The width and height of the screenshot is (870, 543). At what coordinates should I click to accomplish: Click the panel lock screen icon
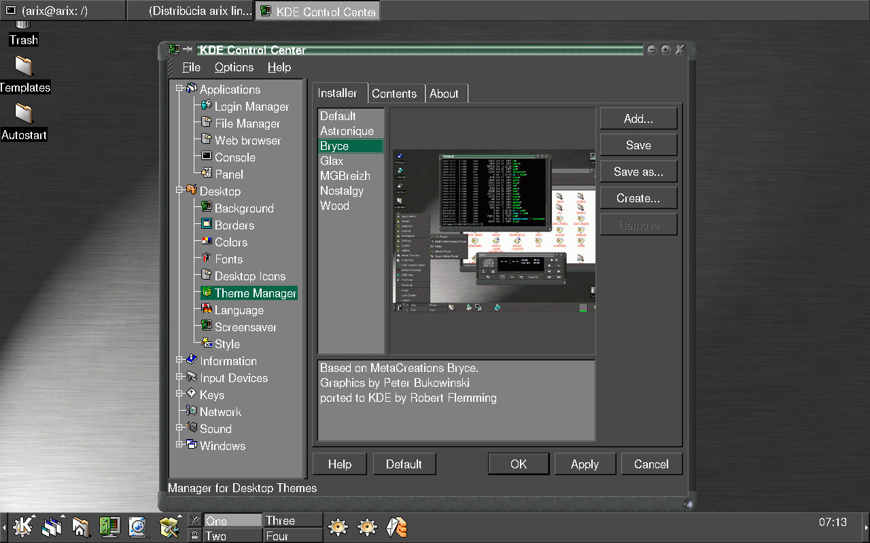[195, 536]
